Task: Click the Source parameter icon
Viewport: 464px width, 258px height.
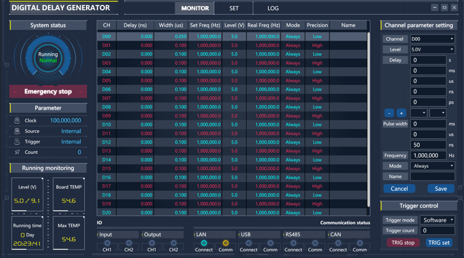Action: tap(17, 131)
